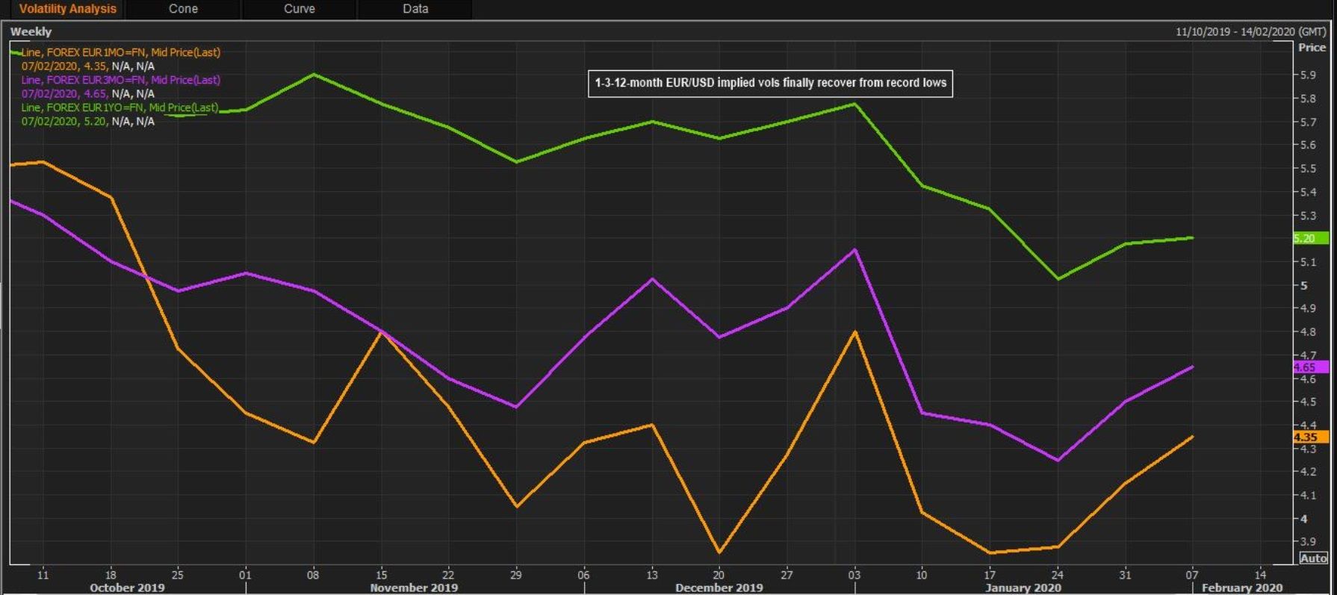Click the implied vols annotation box

coord(770,83)
